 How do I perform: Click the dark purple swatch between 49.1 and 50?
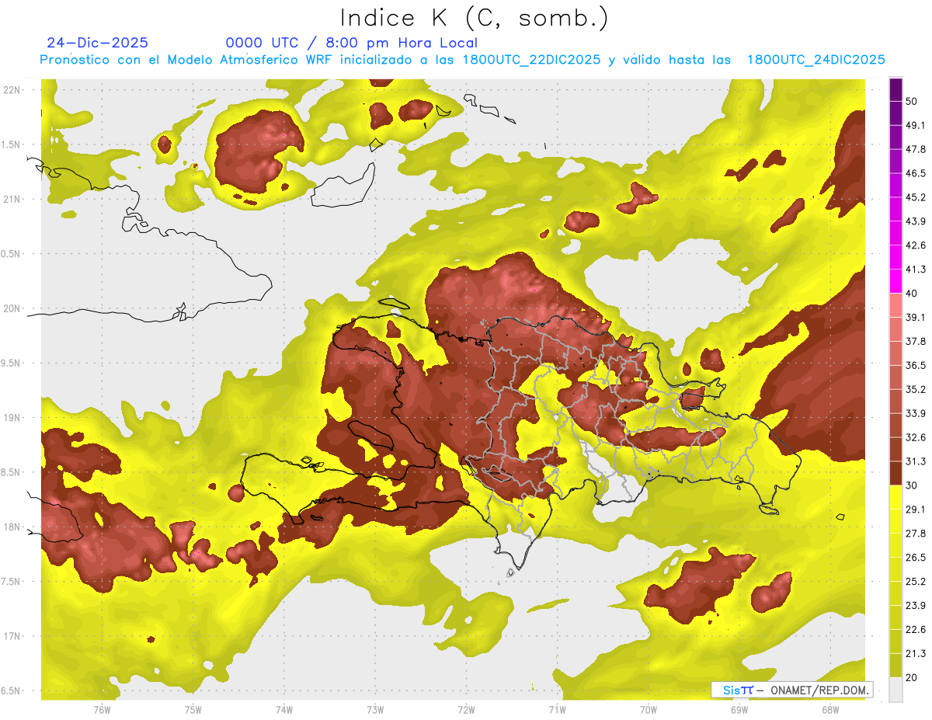pyautogui.click(x=895, y=113)
